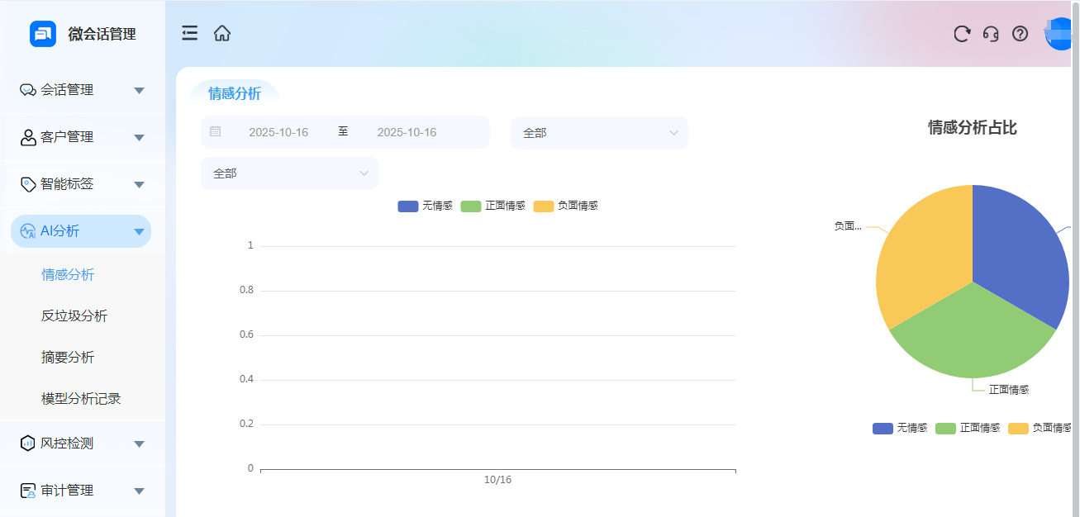Open the 全部 dropdown below date picker
1080x517 pixels.
[289, 173]
